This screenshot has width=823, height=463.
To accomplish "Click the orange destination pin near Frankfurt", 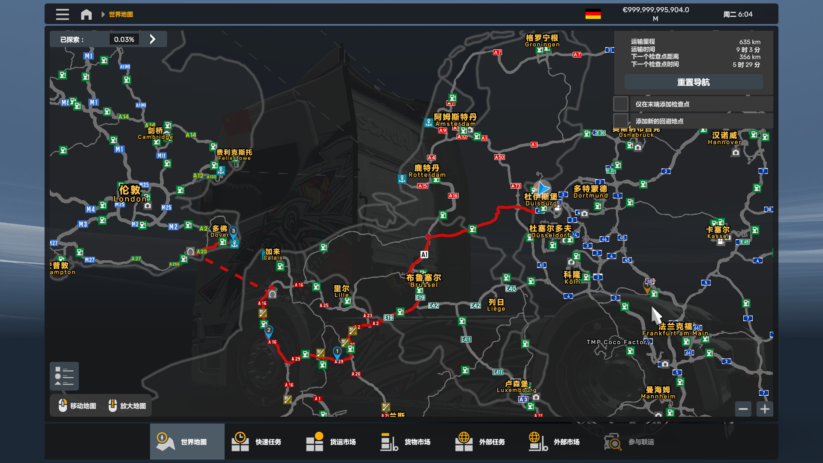I will pyautogui.click(x=647, y=286).
